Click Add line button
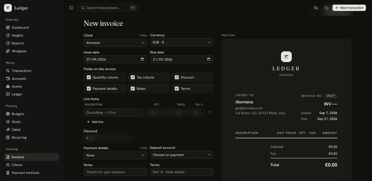Image resolution: width=372 pixels, height=181 pixels. click(95, 122)
